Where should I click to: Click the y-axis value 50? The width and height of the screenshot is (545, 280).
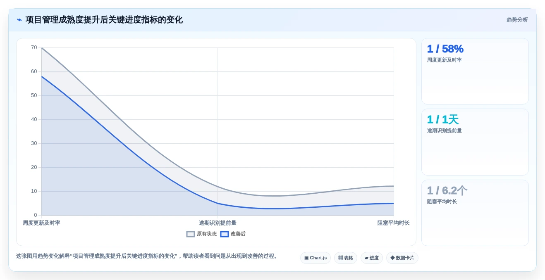click(x=34, y=95)
